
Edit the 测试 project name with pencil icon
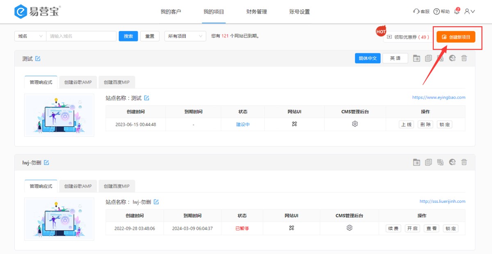coord(38,59)
